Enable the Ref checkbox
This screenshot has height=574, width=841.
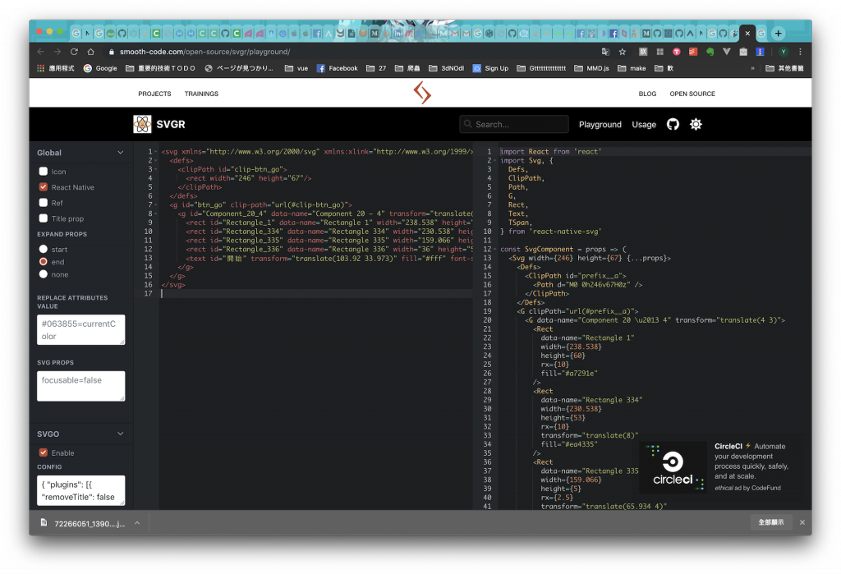coord(44,202)
